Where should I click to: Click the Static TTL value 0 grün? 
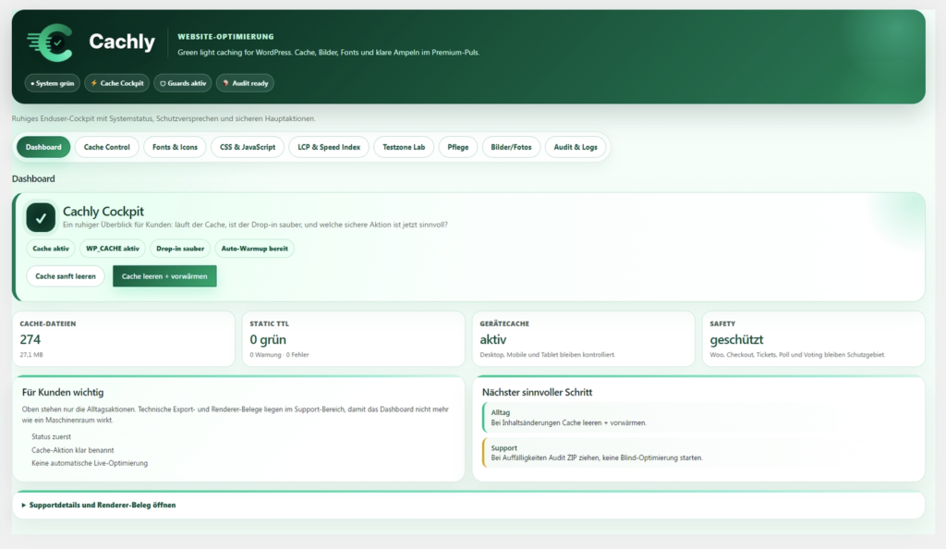(x=268, y=339)
